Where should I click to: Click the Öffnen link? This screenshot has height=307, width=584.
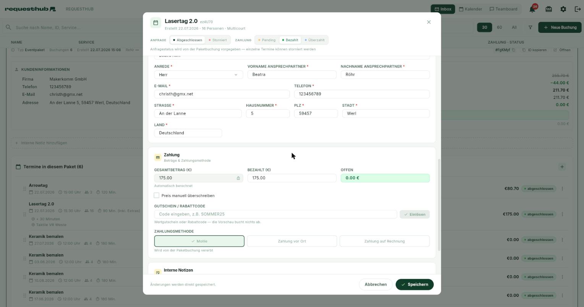(x=562, y=50)
